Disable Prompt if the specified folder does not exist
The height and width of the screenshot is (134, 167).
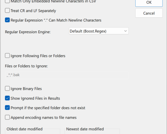(x=7, y=108)
